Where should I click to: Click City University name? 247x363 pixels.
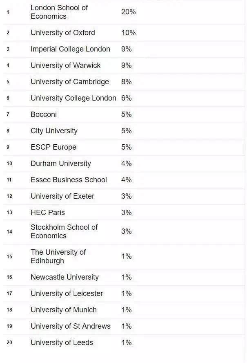click(54, 131)
